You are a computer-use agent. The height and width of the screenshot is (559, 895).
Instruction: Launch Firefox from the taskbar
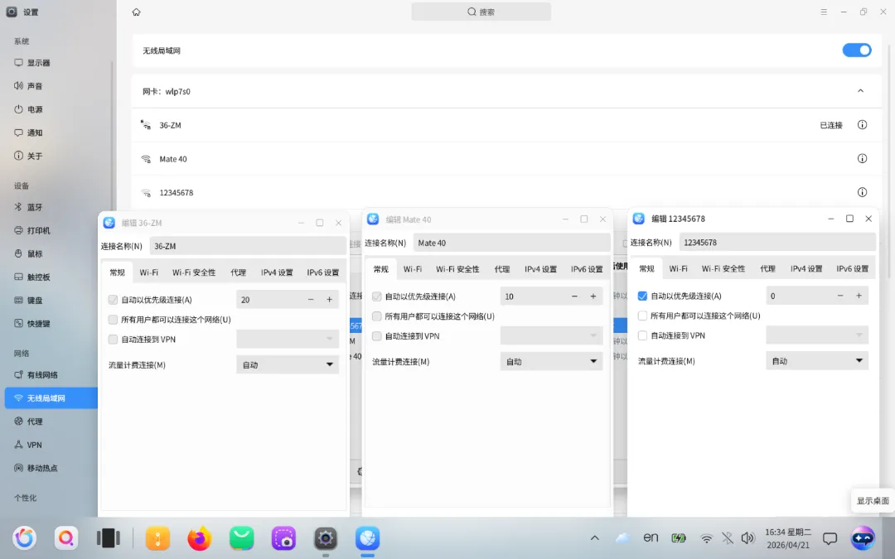tap(199, 538)
